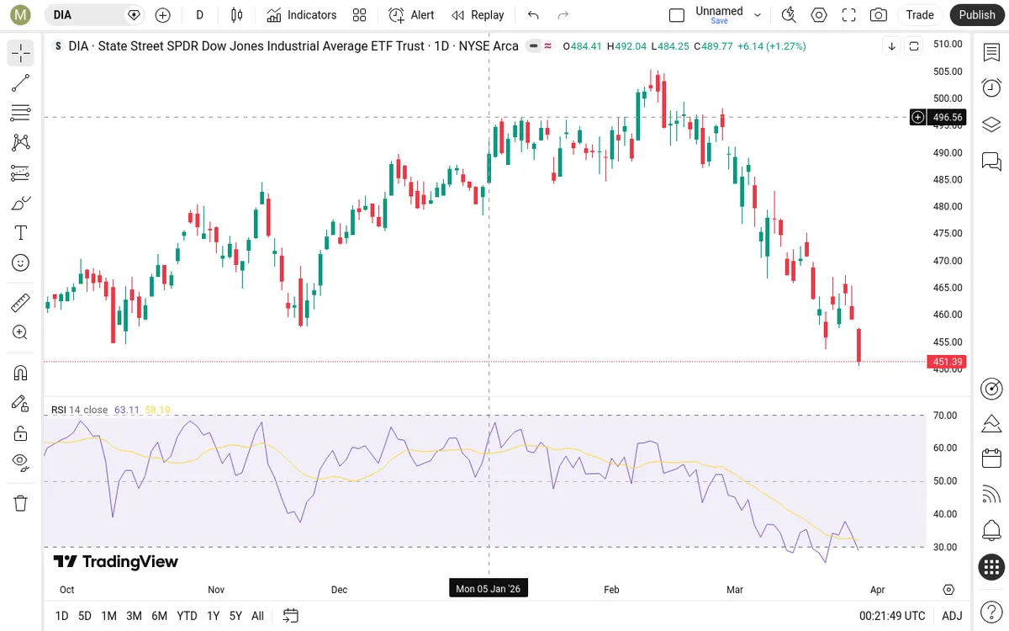
Task: Publish the chart idea
Action: tap(977, 14)
